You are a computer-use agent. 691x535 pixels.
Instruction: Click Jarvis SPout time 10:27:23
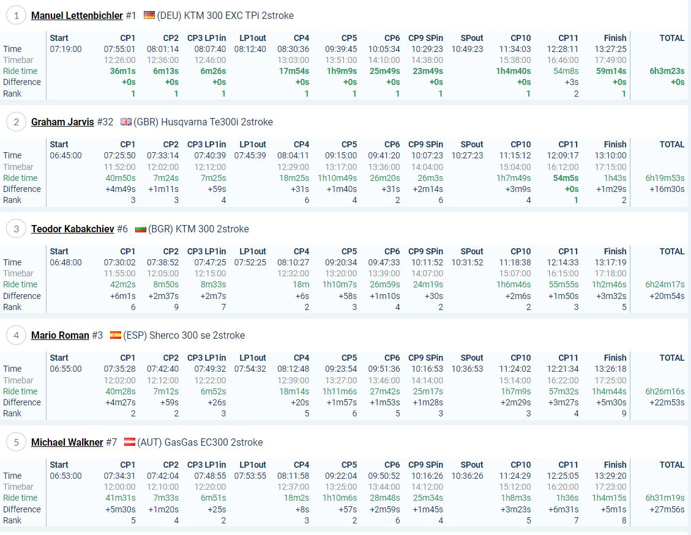pos(467,155)
